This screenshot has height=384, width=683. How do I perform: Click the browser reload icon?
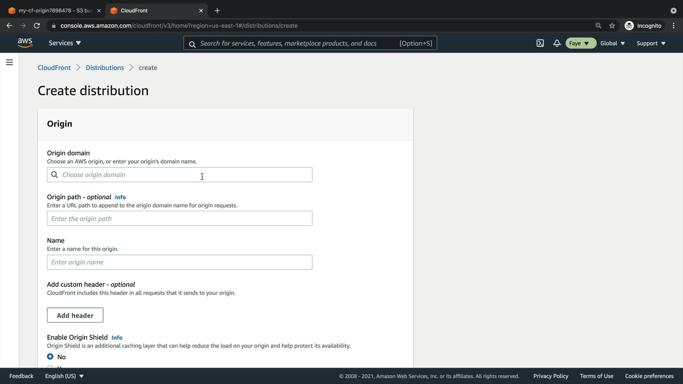pyautogui.click(x=37, y=26)
